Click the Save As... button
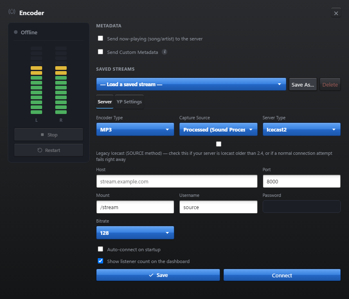The width and height of the screenshot is (349, 299). tap(303, 85)
